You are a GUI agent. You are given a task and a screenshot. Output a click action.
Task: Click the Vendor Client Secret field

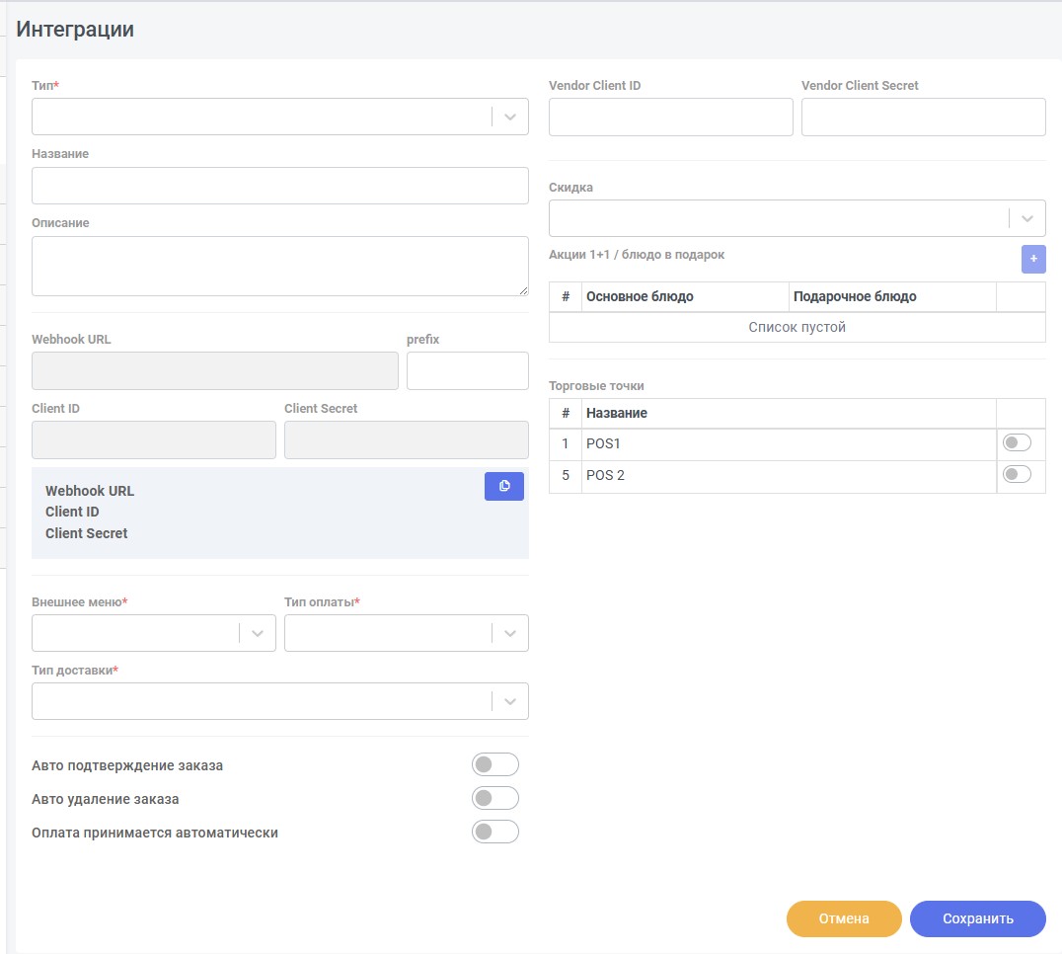tap(924, 117)
